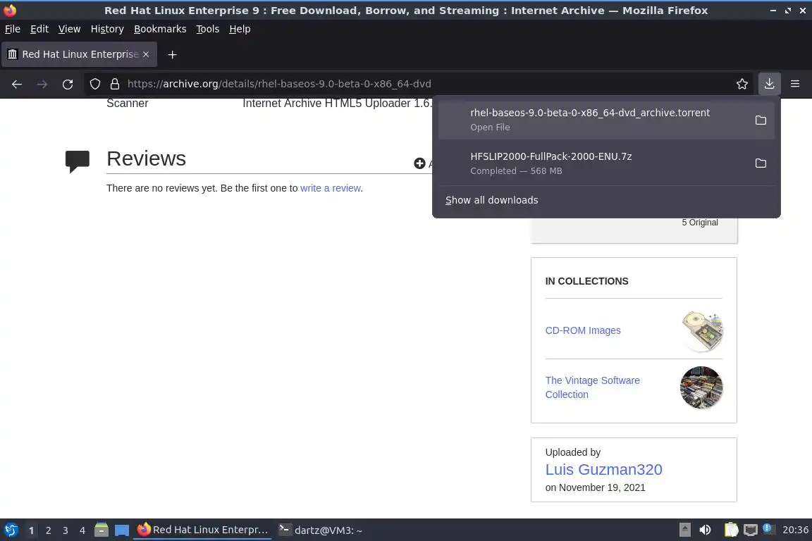Open notification tray icon with alert
This screenshot has width=812, height=541.
(768, 529)
